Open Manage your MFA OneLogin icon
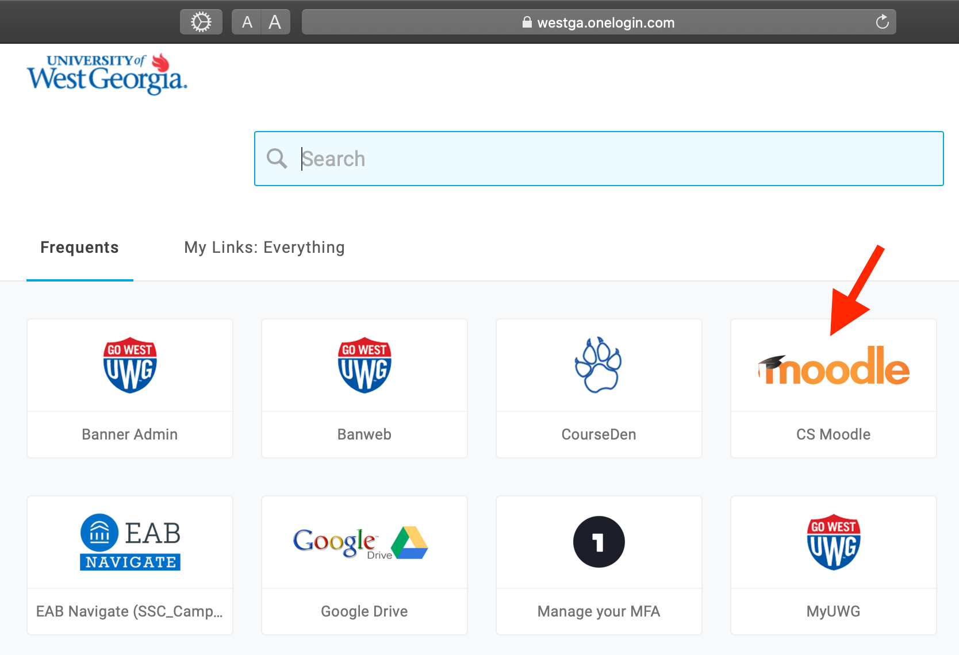Screen dimensions: 959x655 coord(599,542)
